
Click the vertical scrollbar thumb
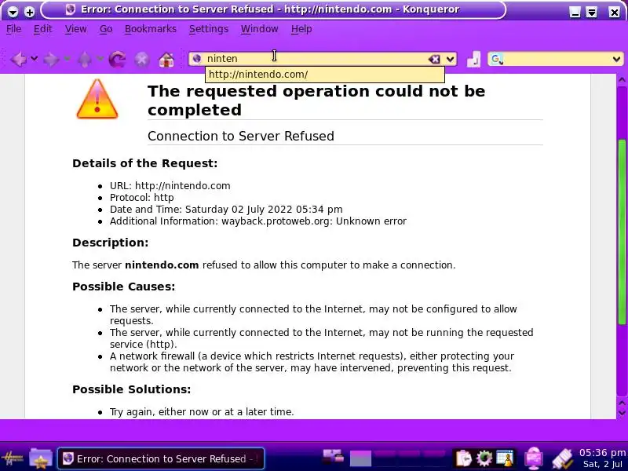622,232
